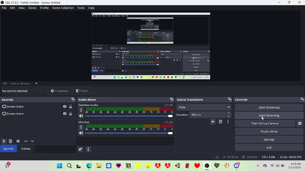Click the first Screen share source icon
Screen dimensions: 305x171
pos(4,106)
